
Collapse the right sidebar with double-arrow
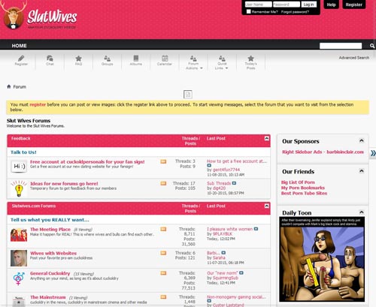(373, 153)
